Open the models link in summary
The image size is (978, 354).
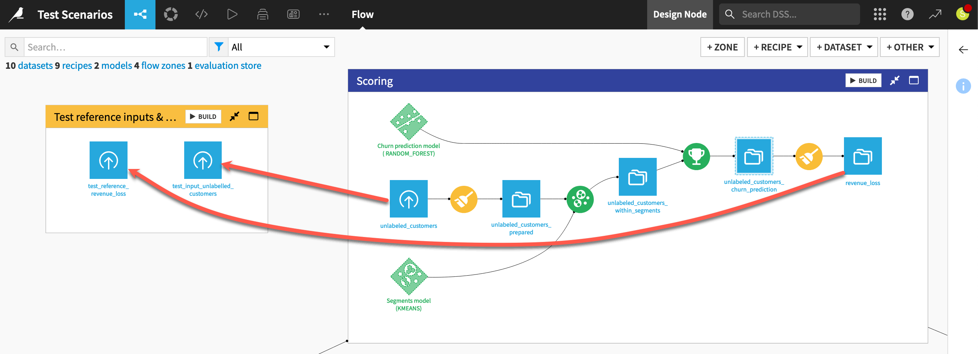(116, 66)
